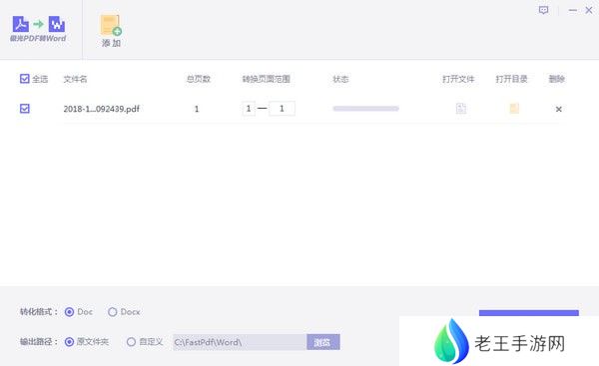Choose 自定义 custom output path

(131, 342)
